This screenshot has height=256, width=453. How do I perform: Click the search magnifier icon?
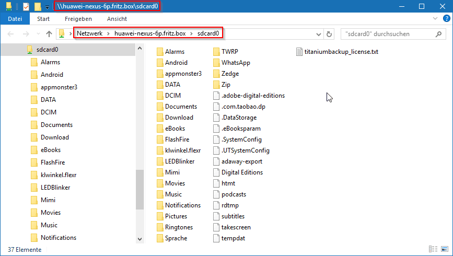[x=438, y=34]
